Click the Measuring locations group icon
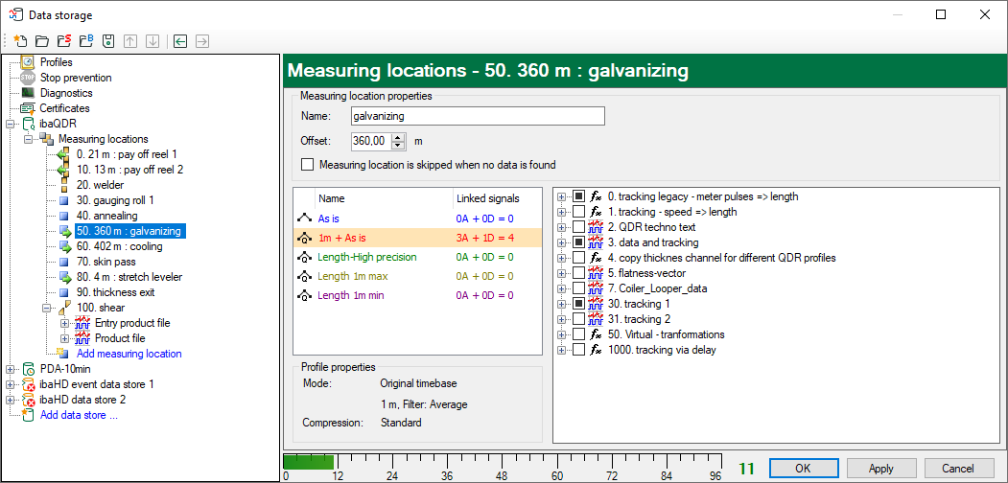Viewport: 1008px width, 483px height. tap(47, 139)
